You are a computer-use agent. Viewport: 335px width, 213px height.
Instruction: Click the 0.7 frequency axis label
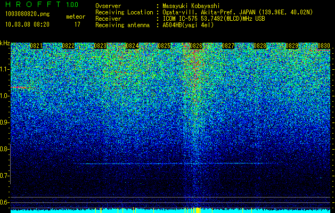[x=4, y=176]
